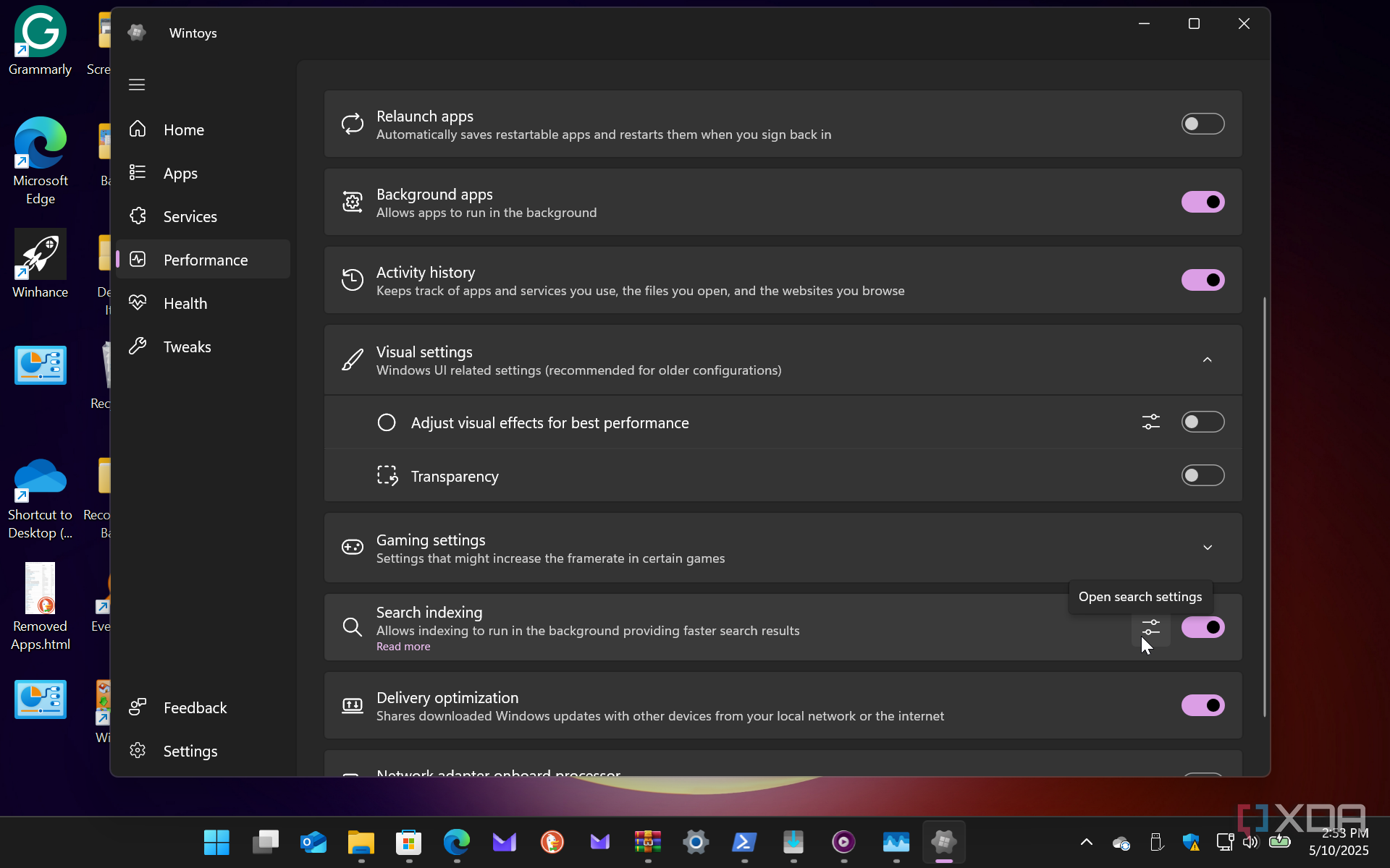Enable the Transparency toggle

pos(1202,475)
